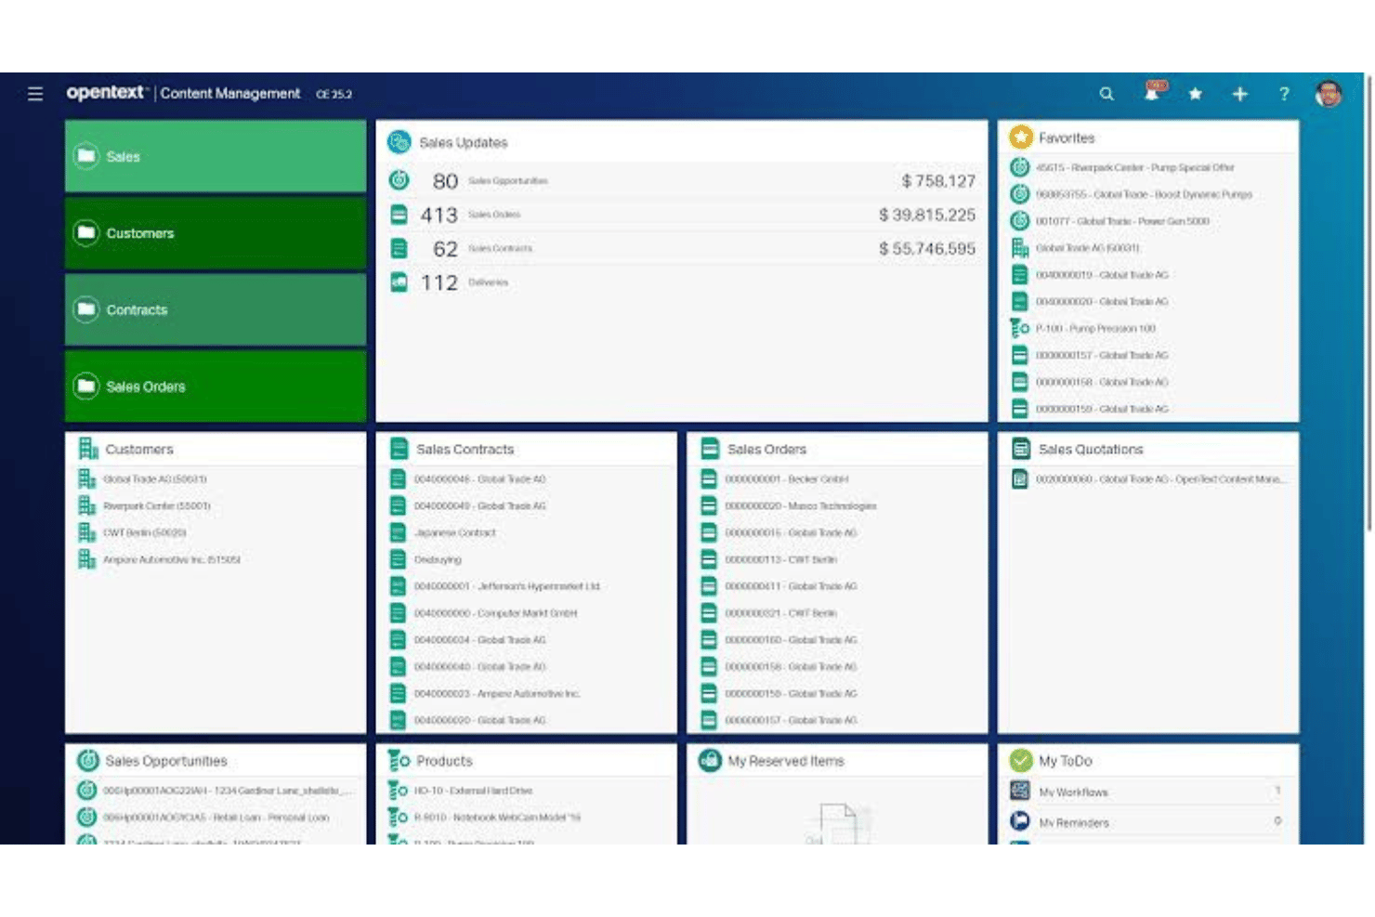Click the plus add icon
The image size is (1375, 917).
[x=1239, y=94]
